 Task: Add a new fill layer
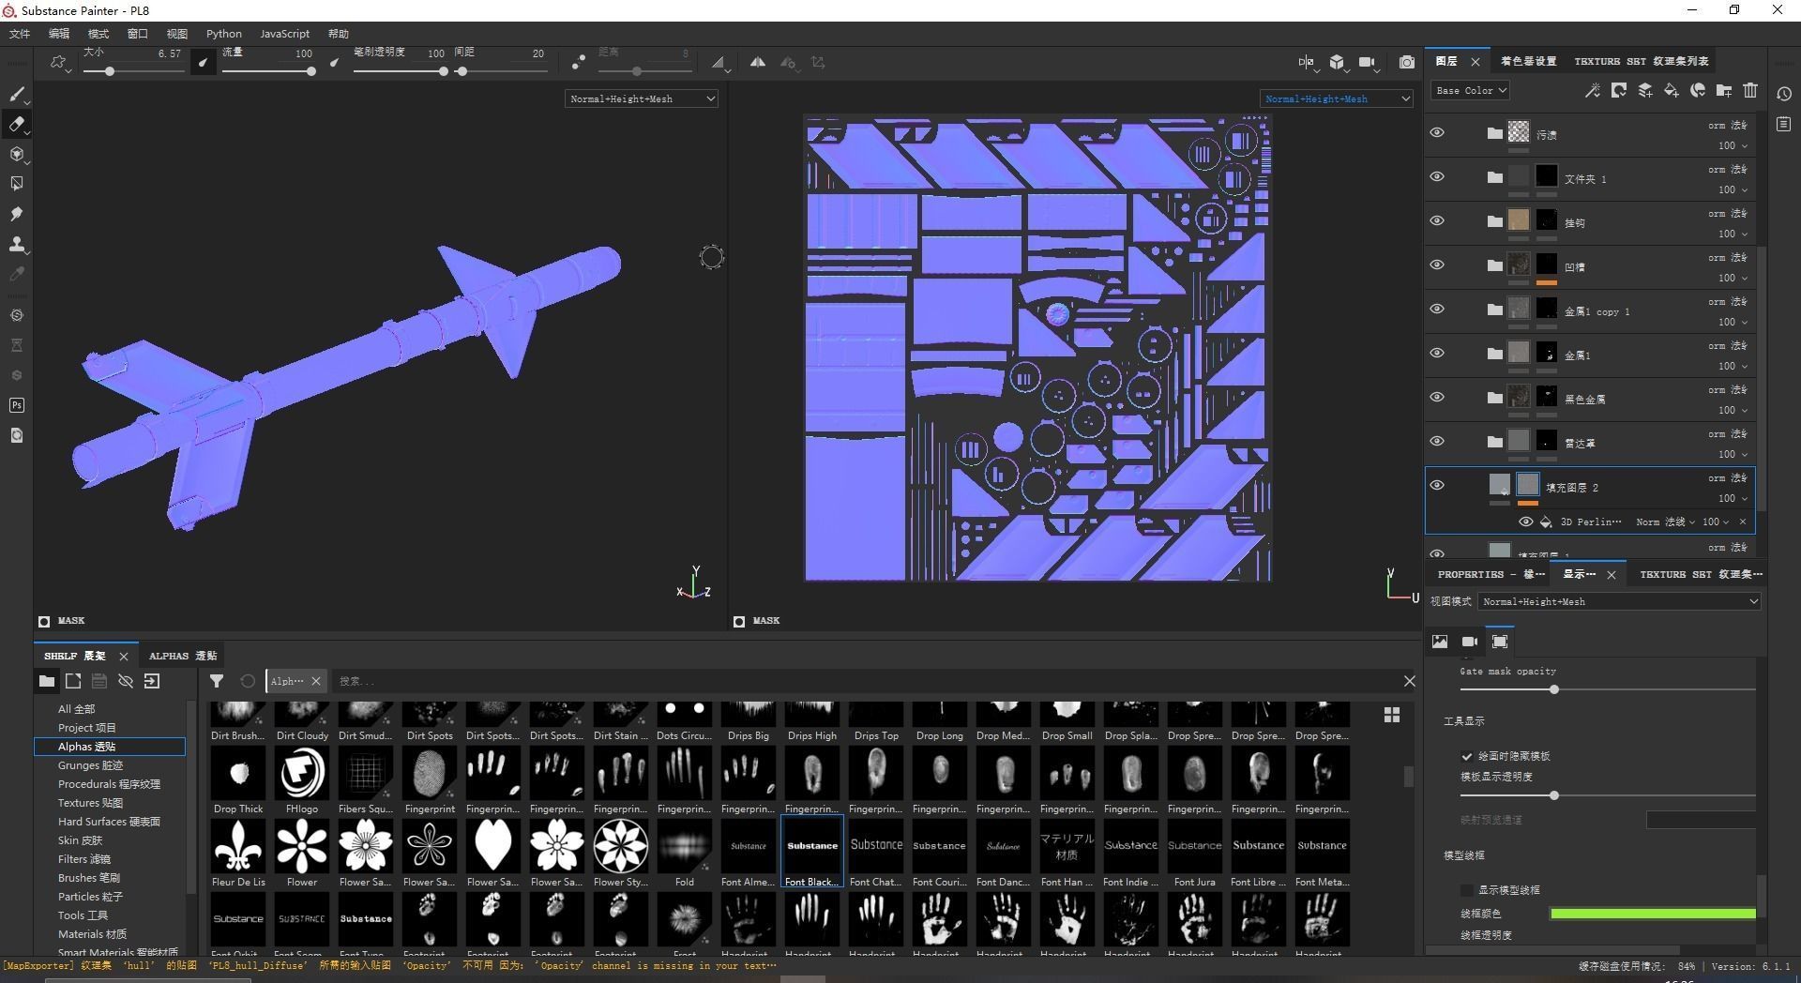pyautogui.click(x=1671, y=90)
